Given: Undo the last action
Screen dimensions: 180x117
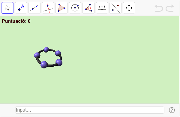Looking at the screenshot, I should (x=159, y=8).
